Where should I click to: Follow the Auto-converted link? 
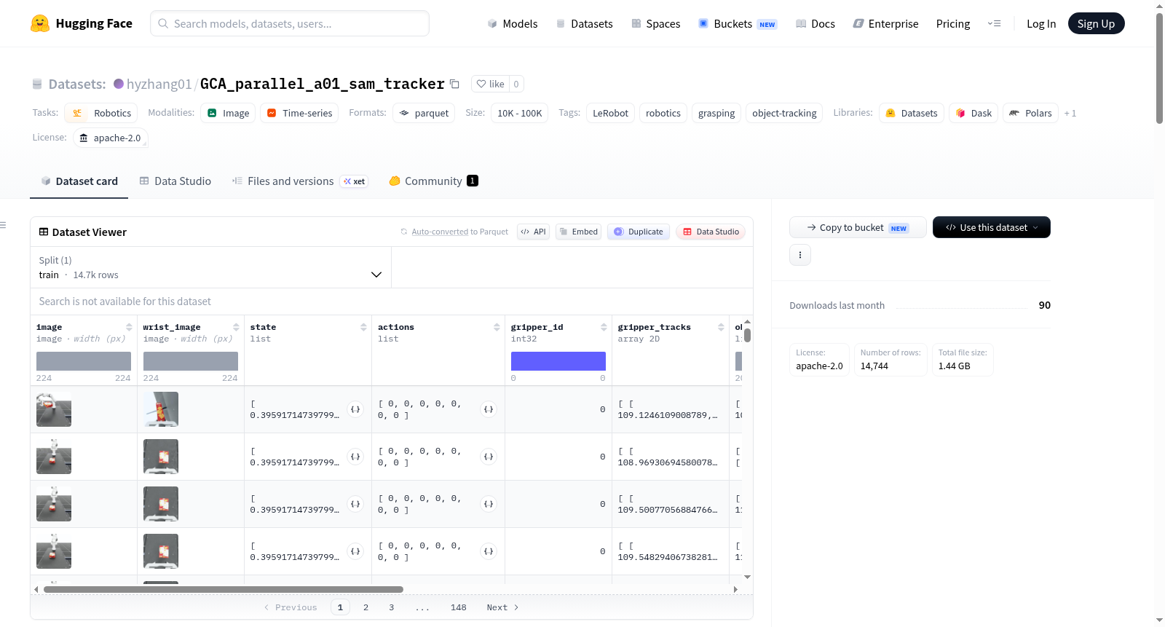(x=440, y=232)
